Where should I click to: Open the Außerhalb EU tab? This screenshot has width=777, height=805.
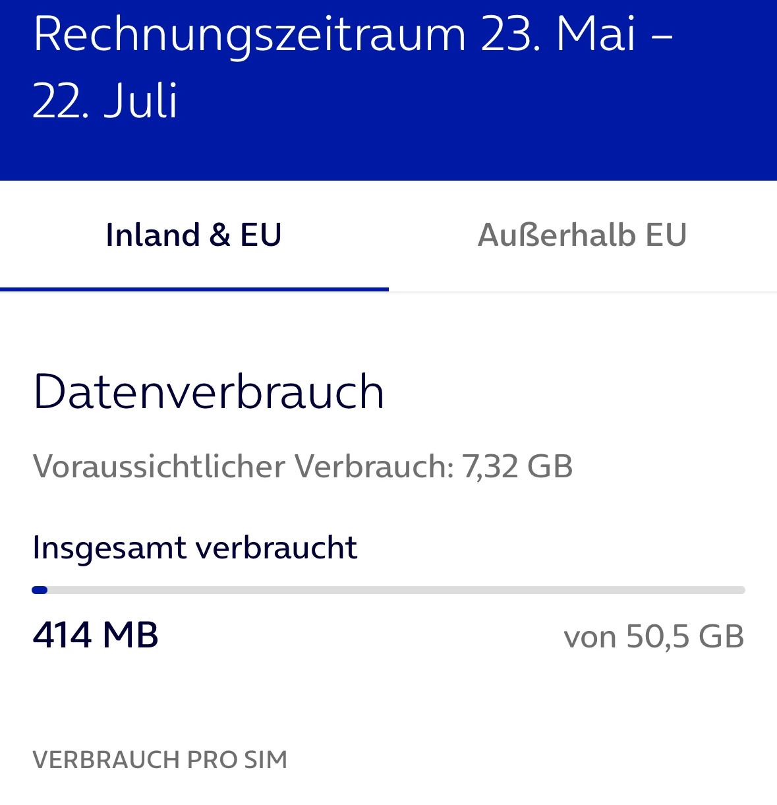coord(582,235)
